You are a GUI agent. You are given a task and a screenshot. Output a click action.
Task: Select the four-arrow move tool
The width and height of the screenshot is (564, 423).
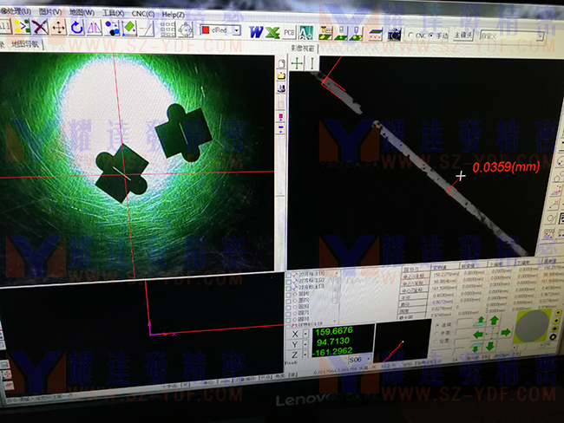click(x=58, y=28)
